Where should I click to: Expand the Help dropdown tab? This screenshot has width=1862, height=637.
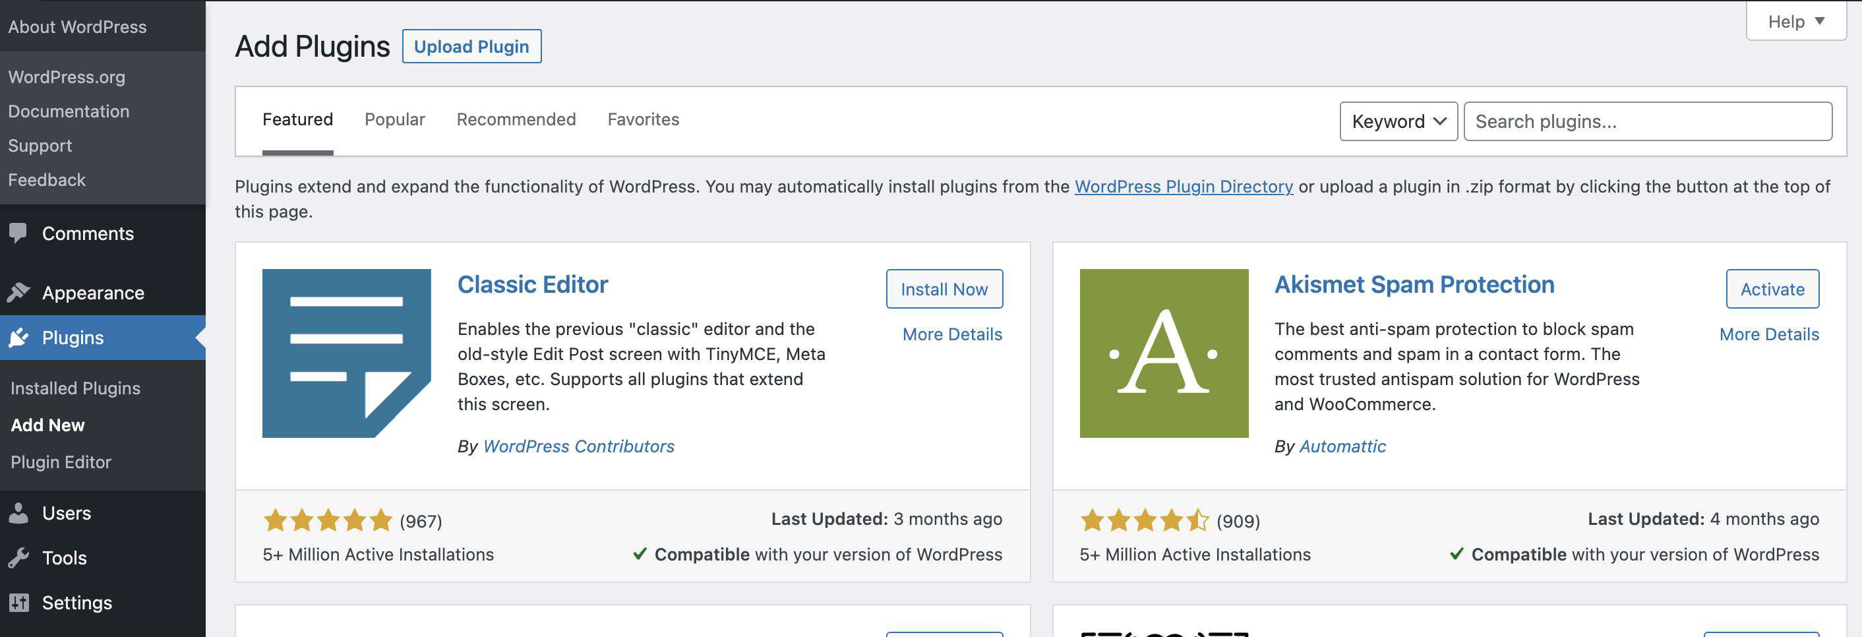[x=1795, y=22]
